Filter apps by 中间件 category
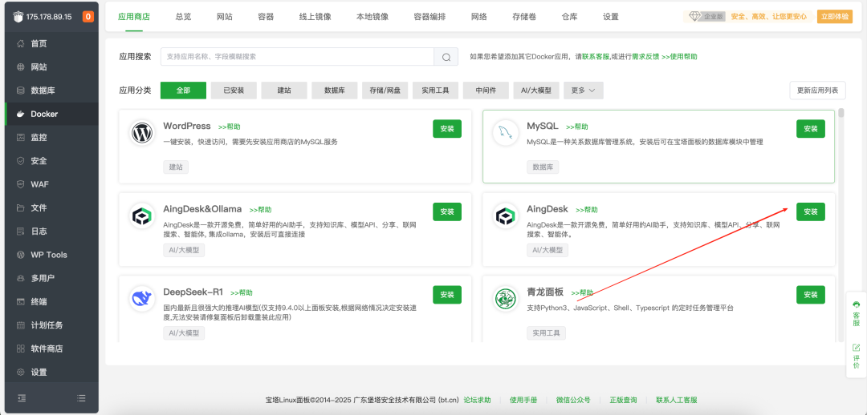 [486, 91]
